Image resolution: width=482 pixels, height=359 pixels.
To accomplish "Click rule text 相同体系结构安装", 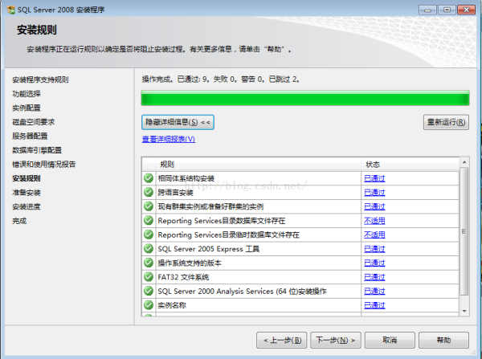I will [186, 178].
